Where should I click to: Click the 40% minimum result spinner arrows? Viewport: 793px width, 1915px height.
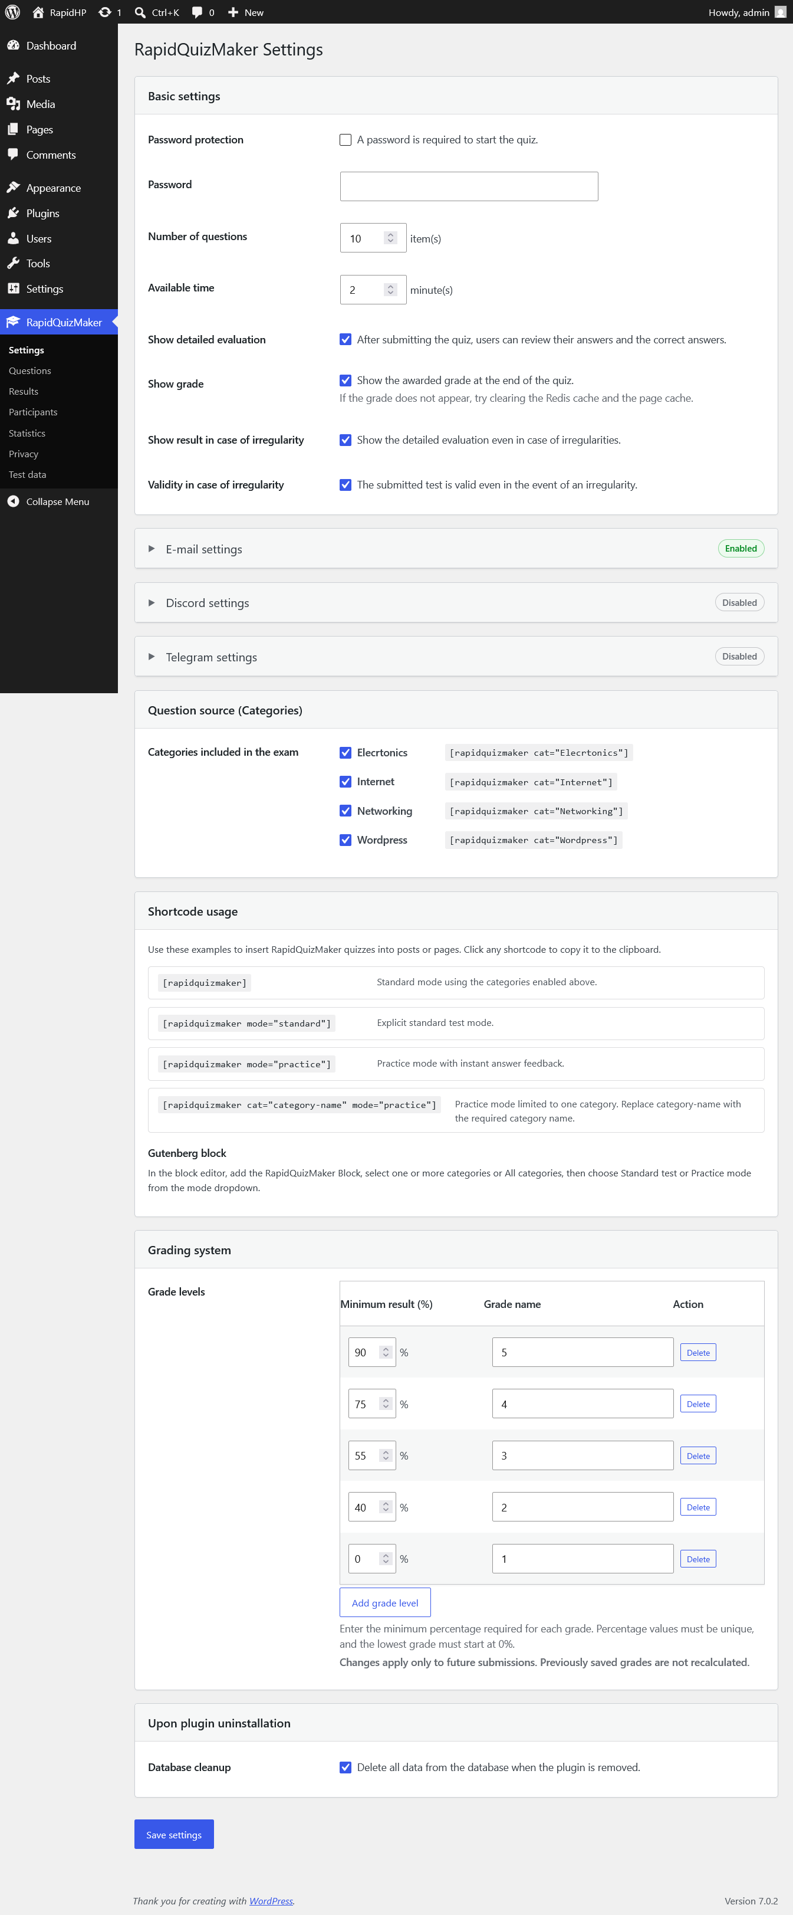point(385,1507)
